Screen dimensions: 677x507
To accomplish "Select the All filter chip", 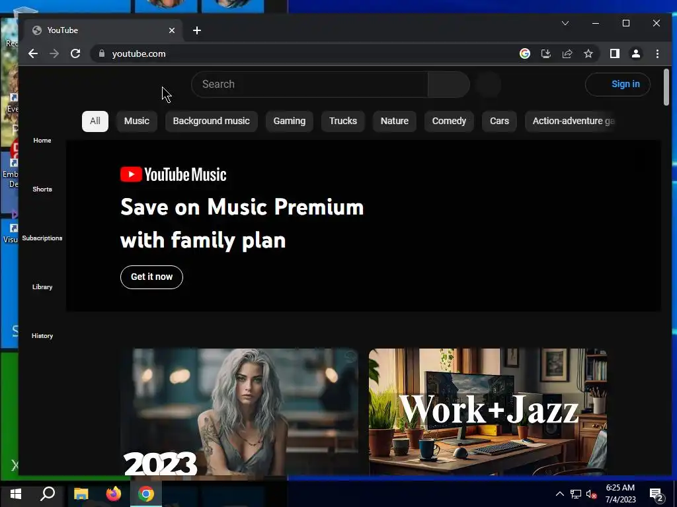I will tap(95, 121).
